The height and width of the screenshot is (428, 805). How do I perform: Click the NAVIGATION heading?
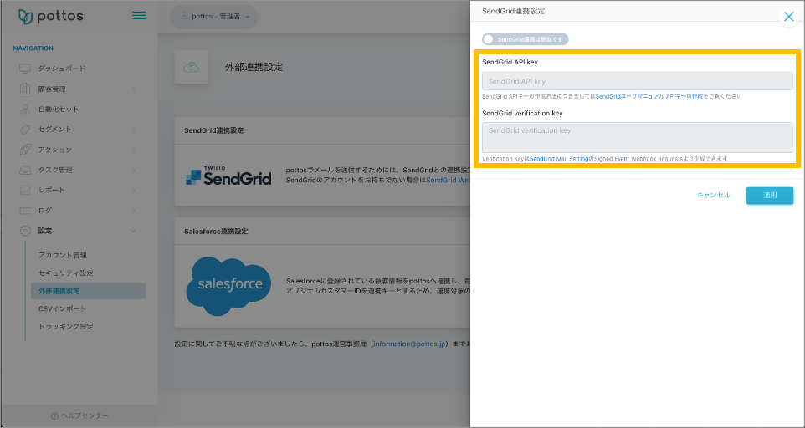(33, 48)
